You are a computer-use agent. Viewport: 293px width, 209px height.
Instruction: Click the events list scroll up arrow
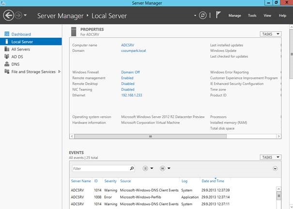[x=278, y=189]
